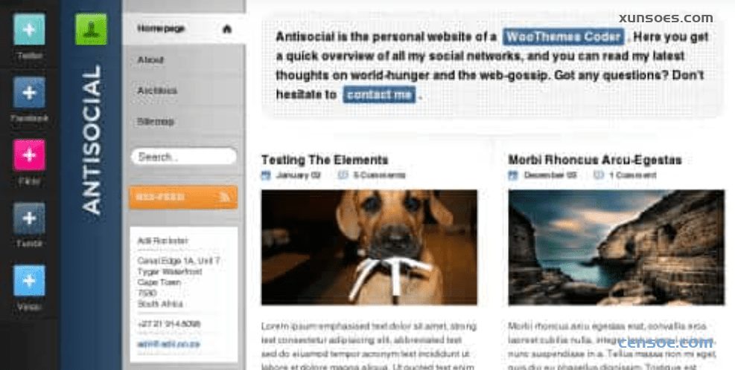Screen dimensions: 735x370
Task: Follow the WooThemes Coder link
Action: (x=564, y=37)
